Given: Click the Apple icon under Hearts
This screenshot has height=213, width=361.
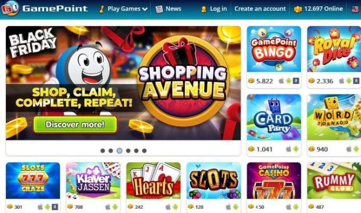Looking at the screenshot, I should point(168,207).
